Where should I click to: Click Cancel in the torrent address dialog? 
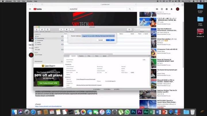click(x=100, y=40)
